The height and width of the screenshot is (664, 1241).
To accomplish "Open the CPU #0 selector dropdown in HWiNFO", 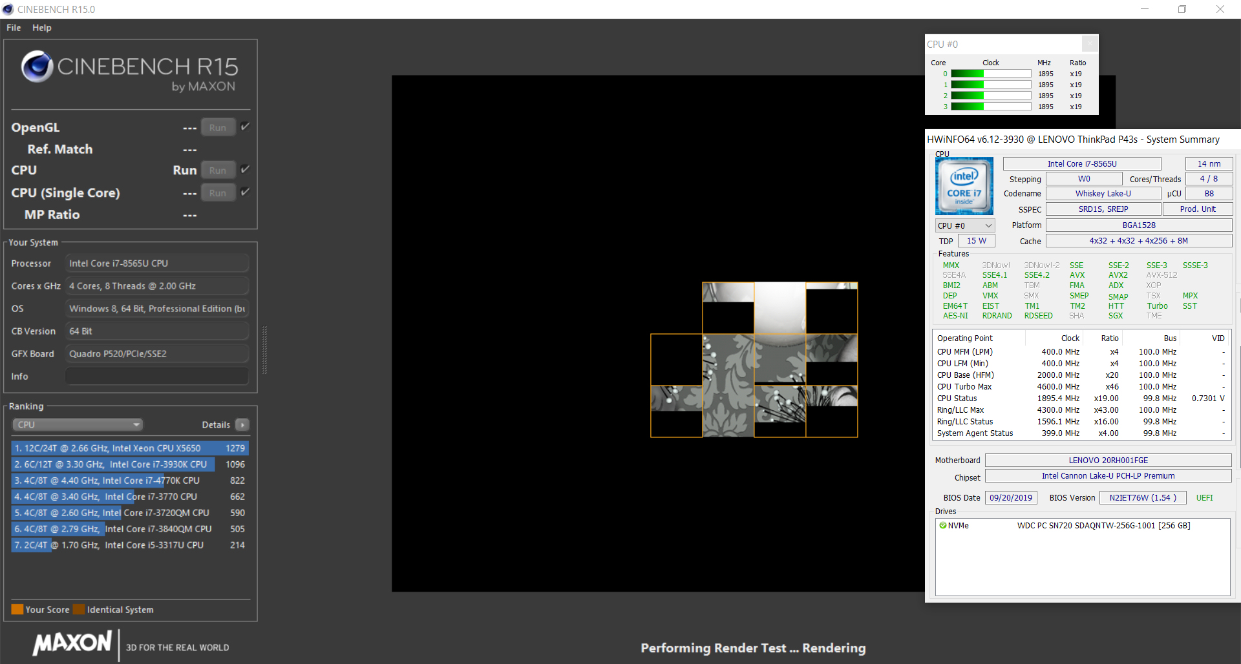I will (965, 225).
